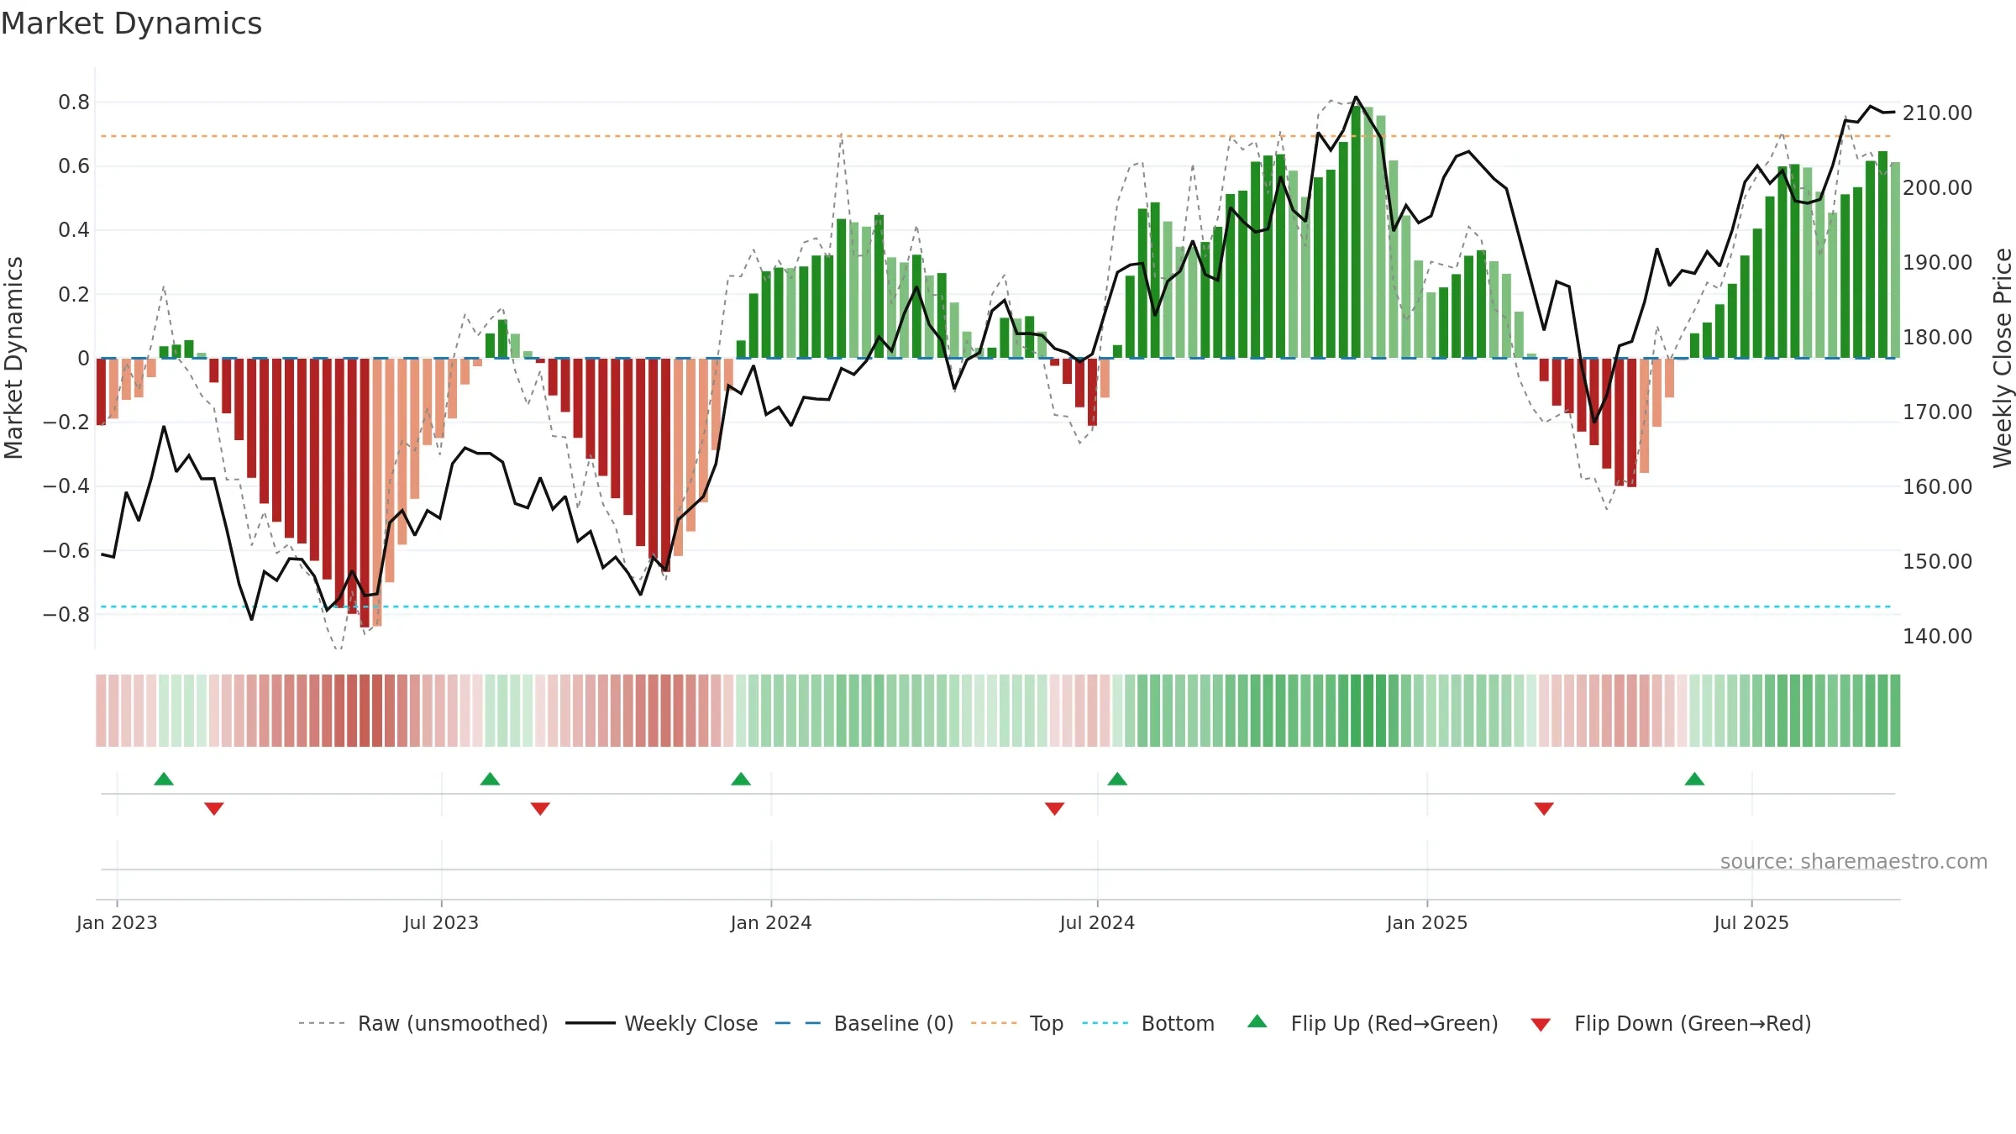Click the Jan 2025 axis label
Image resolution: width=2016 pixels, height=1134 pixels.
[x=1427, y=922]
